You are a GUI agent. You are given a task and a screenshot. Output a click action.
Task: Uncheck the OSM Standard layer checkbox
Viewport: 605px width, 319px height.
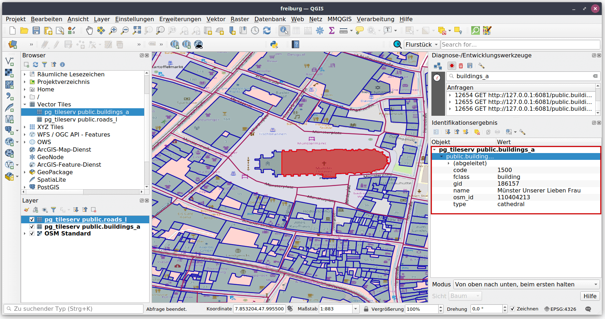click(x=32, y=233)
